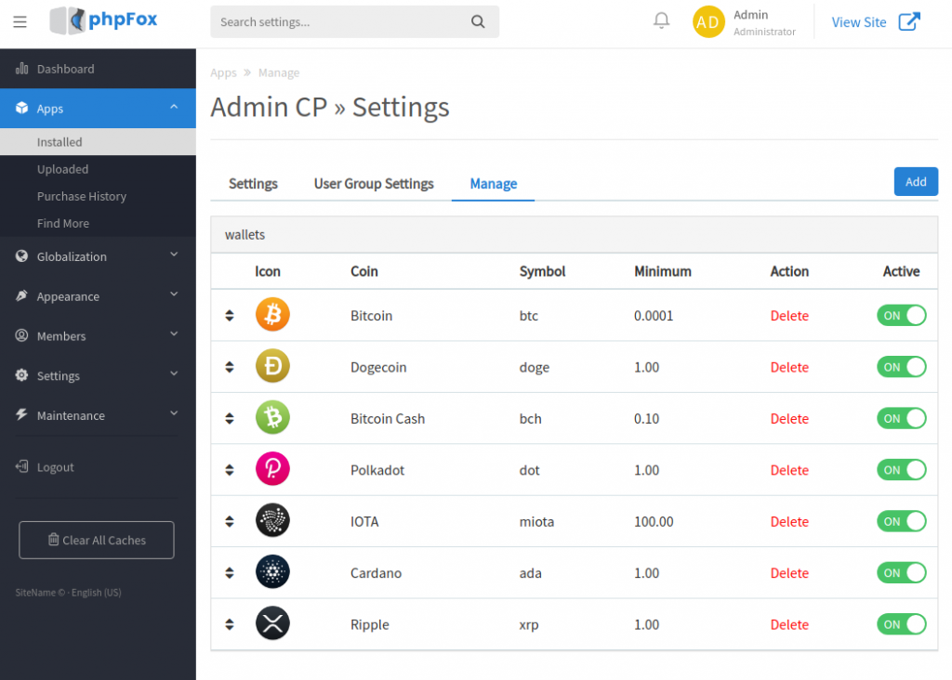Click the Dogecoin coin icon
952x680 pixels.
point(272,366)
